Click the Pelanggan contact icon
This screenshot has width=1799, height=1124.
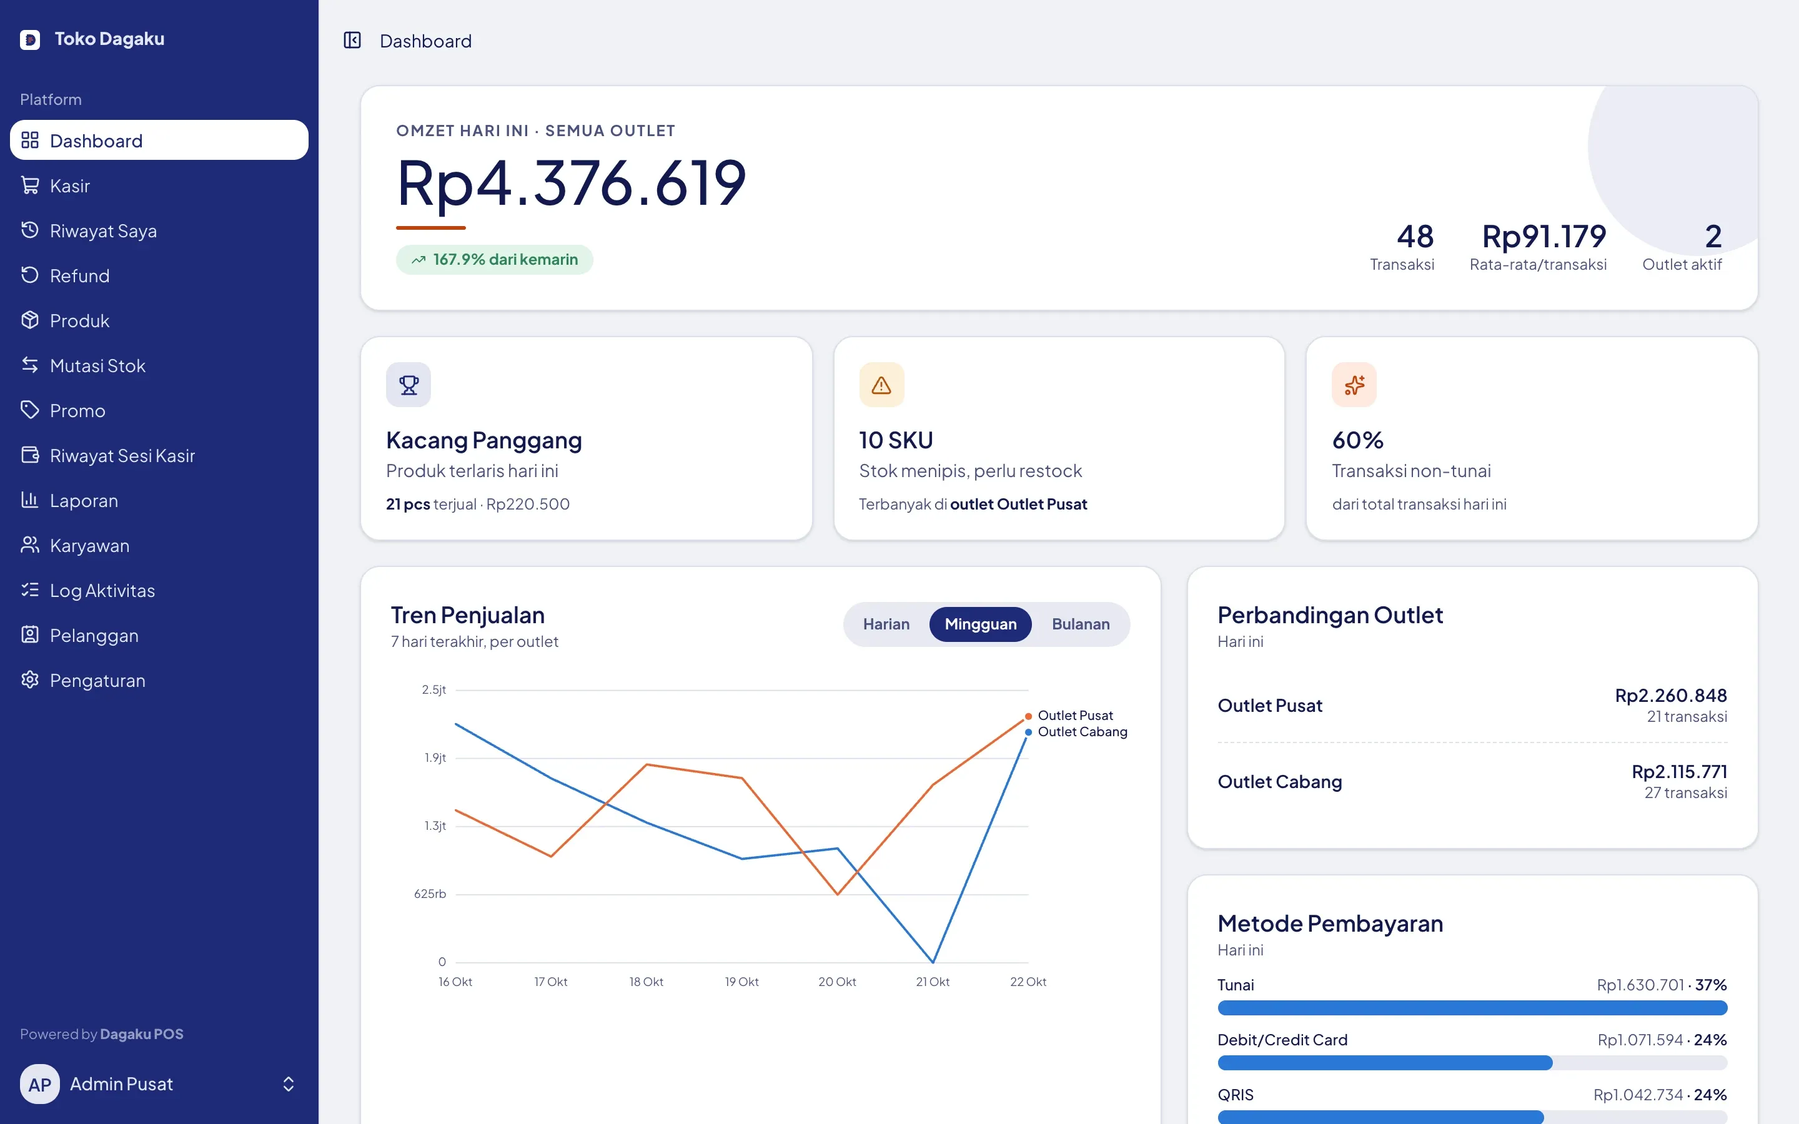(30, 635)
